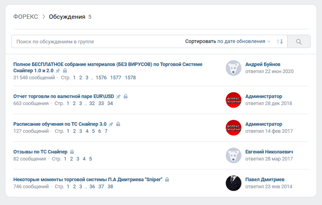Click the pin icon beside Снайпер 3.0 schedule
Screen dimensions: 322x205
111,124
